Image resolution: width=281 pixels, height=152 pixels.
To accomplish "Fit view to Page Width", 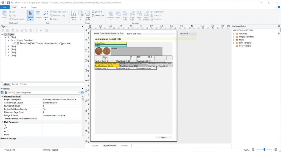I will coord(88,16).
